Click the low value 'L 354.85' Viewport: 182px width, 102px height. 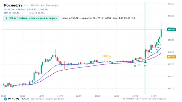click(x=32, y=9)
